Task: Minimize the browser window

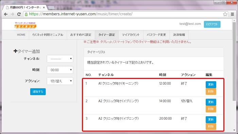Action: pos(217,2)
